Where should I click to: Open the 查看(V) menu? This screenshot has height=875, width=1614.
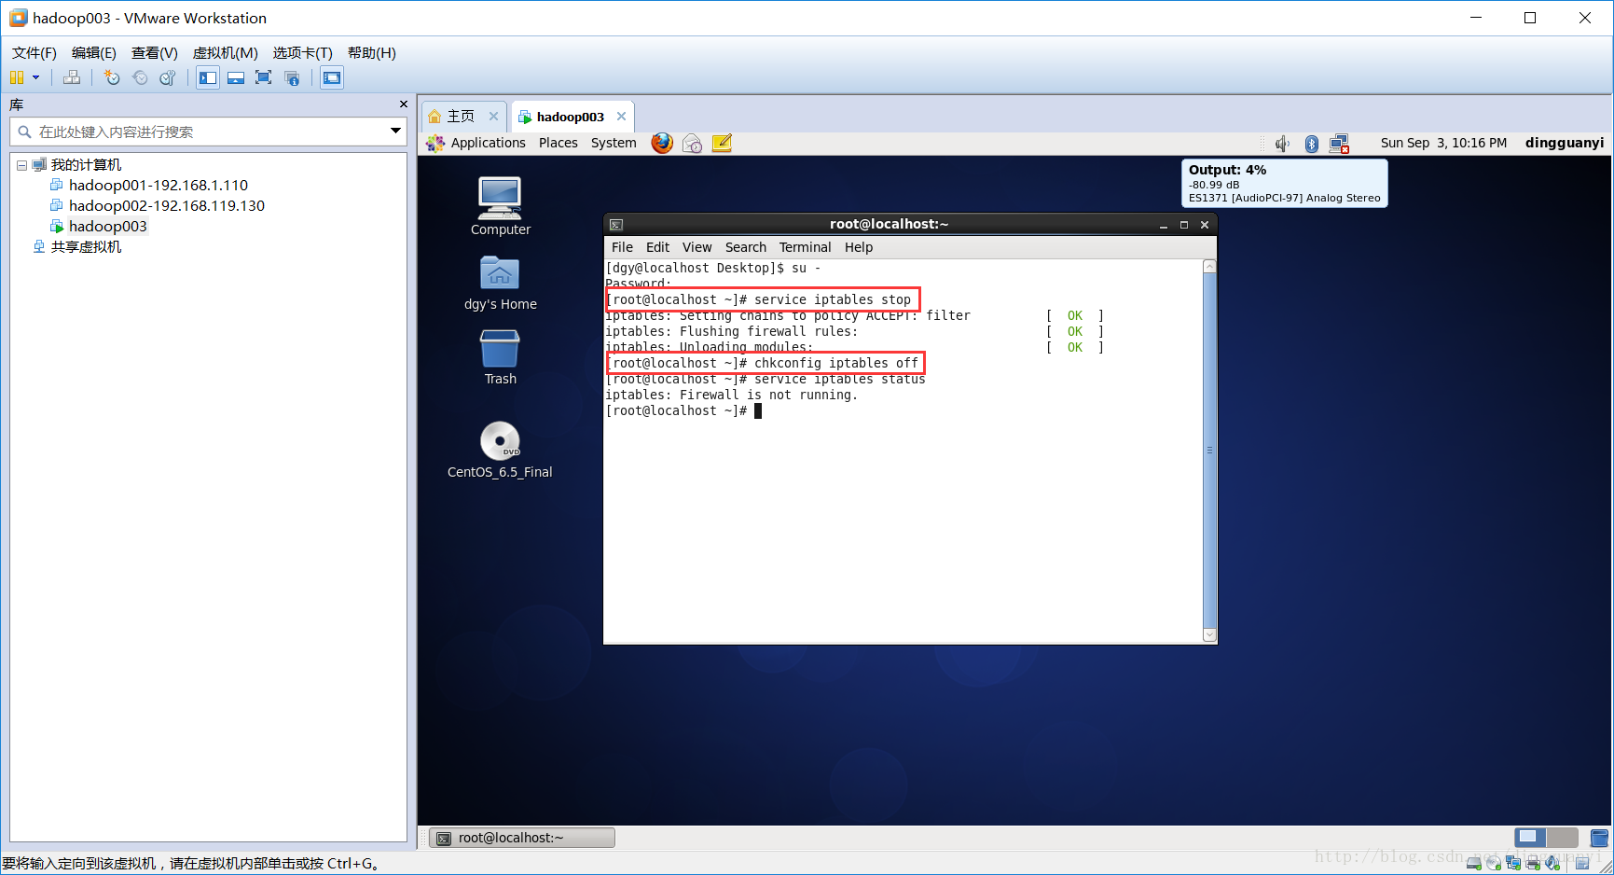tap(155, 53)
